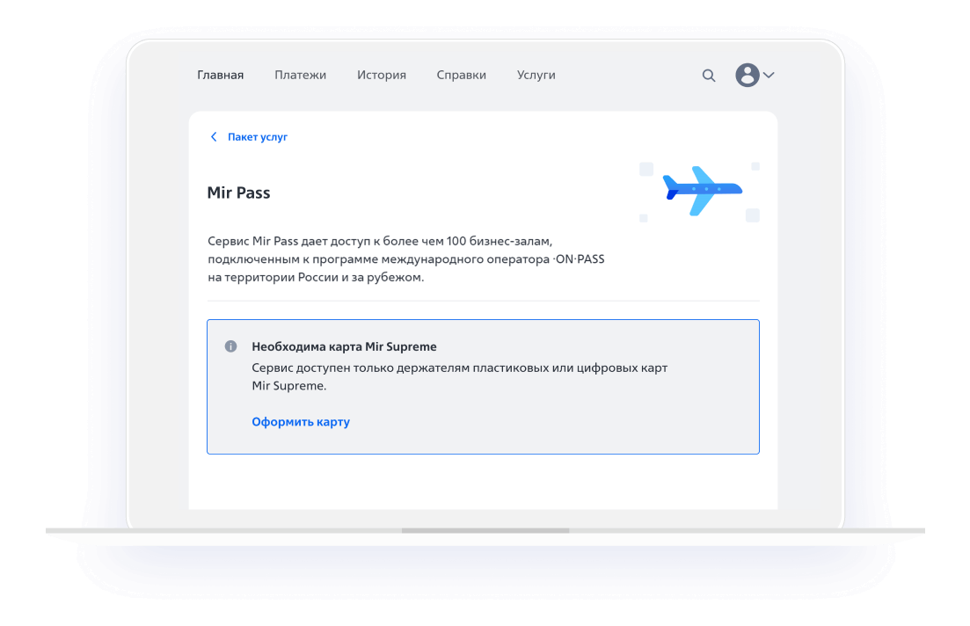Open the user profile avatar
970x626 pixels.
click(747, 76)
